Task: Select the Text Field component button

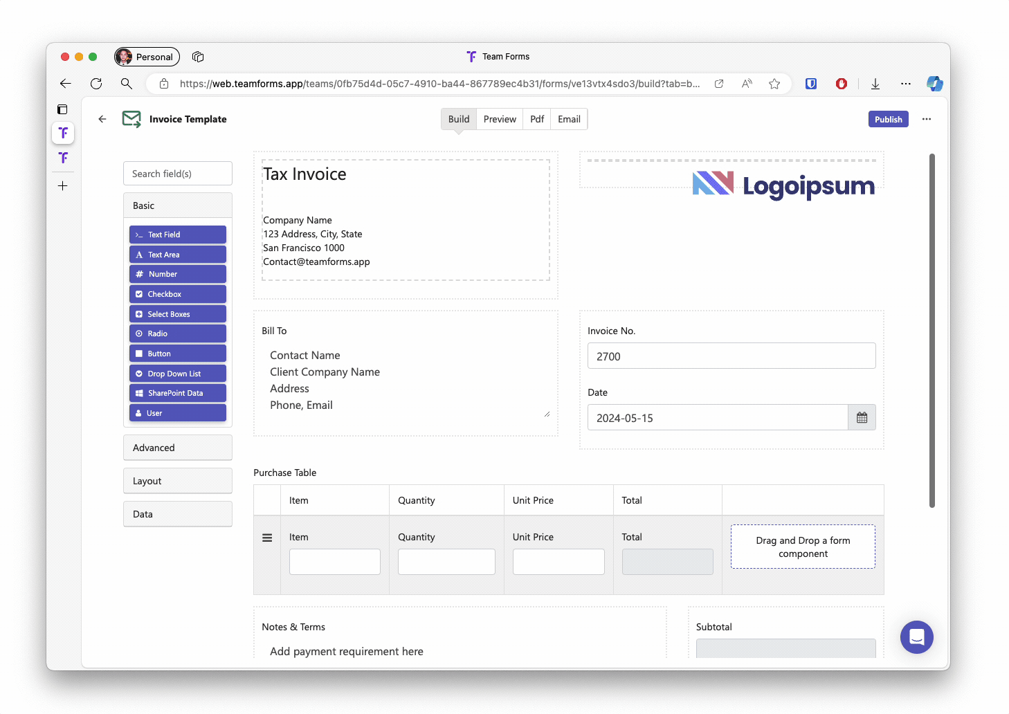Action: 178,235
